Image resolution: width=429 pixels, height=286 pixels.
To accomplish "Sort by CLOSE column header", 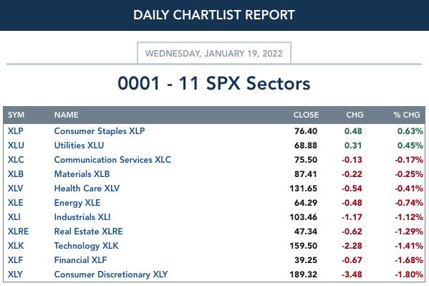I will (306, 115).
